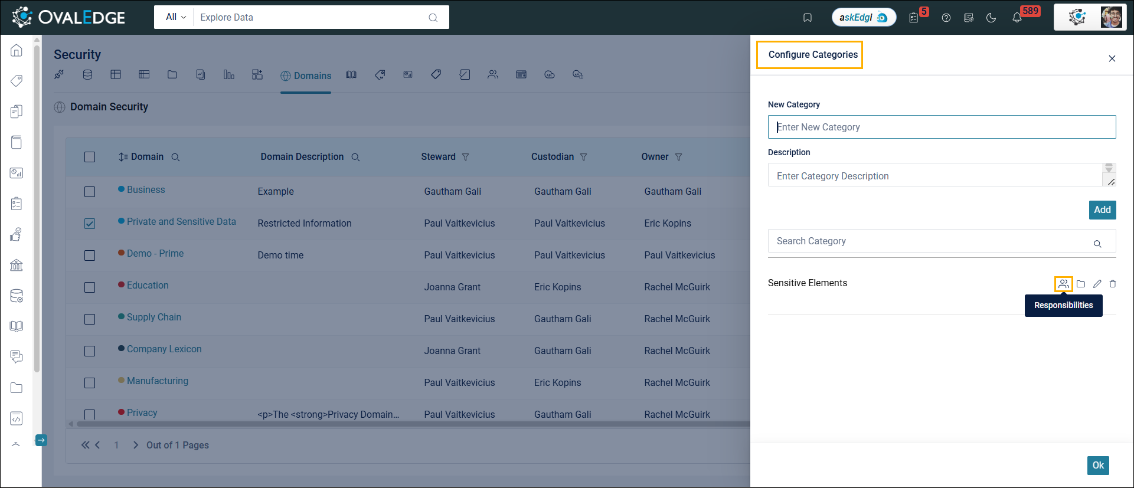Click the folder icon beside Sensitive Elements
1134x488 pixels.
point(1080,284)
